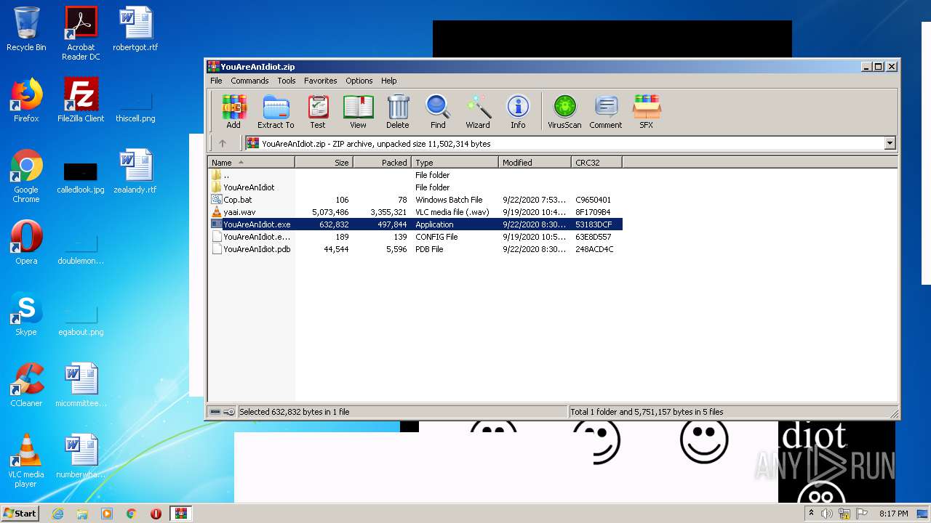
Task: Click Windows Explorer folder in taskbar
Action: point(82,514)
